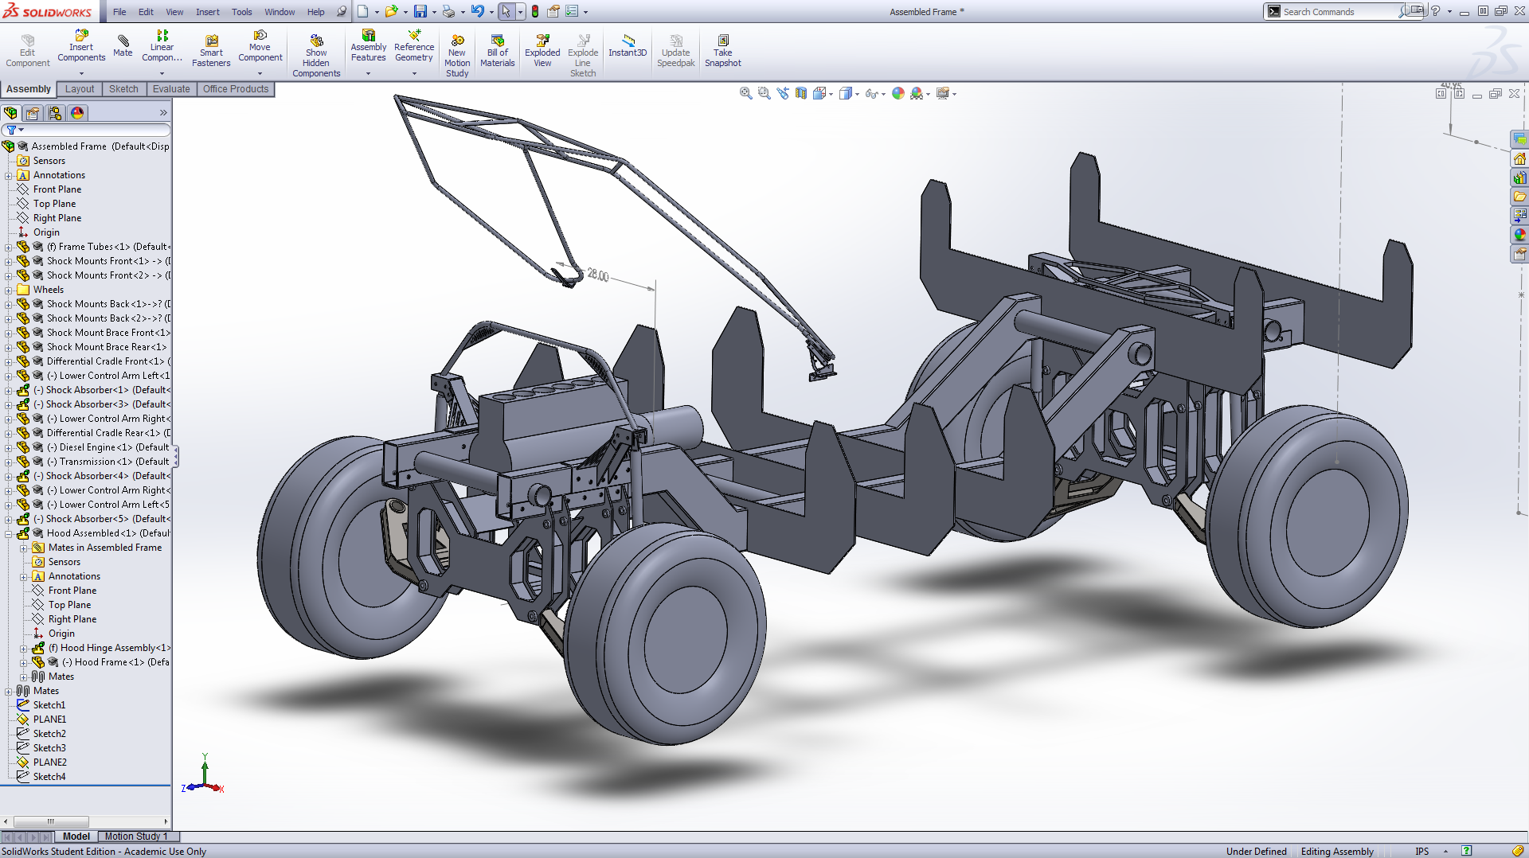Open Bill of Materials tool
The width and height of the screenshot is (1529, 858).
[x=498, y=51]
